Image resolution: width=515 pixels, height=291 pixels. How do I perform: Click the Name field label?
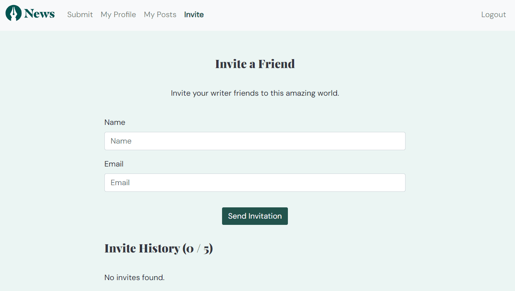click(115, 122)
